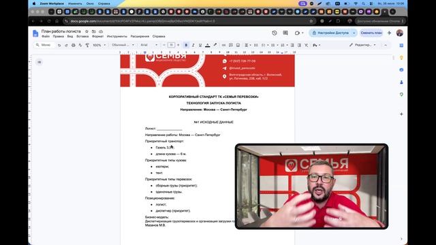This screenshot has height=245, width=436.
Task: Open the 'Вставка' menu
Action: pyautogui.click(x=82, y=36)
